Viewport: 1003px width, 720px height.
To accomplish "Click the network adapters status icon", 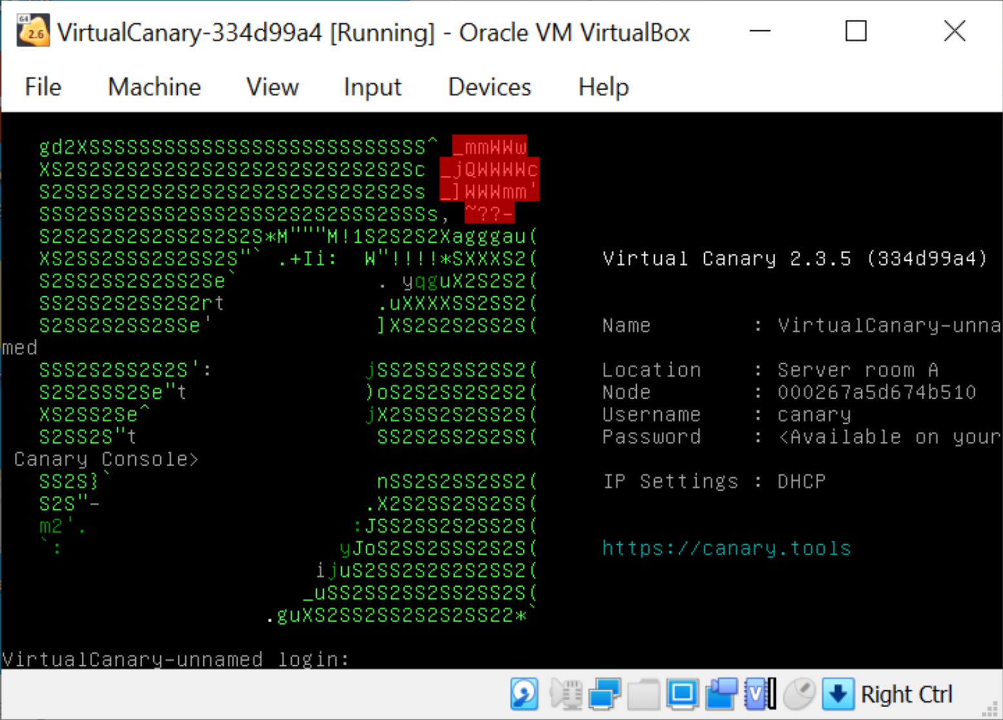I will [605, 694].
